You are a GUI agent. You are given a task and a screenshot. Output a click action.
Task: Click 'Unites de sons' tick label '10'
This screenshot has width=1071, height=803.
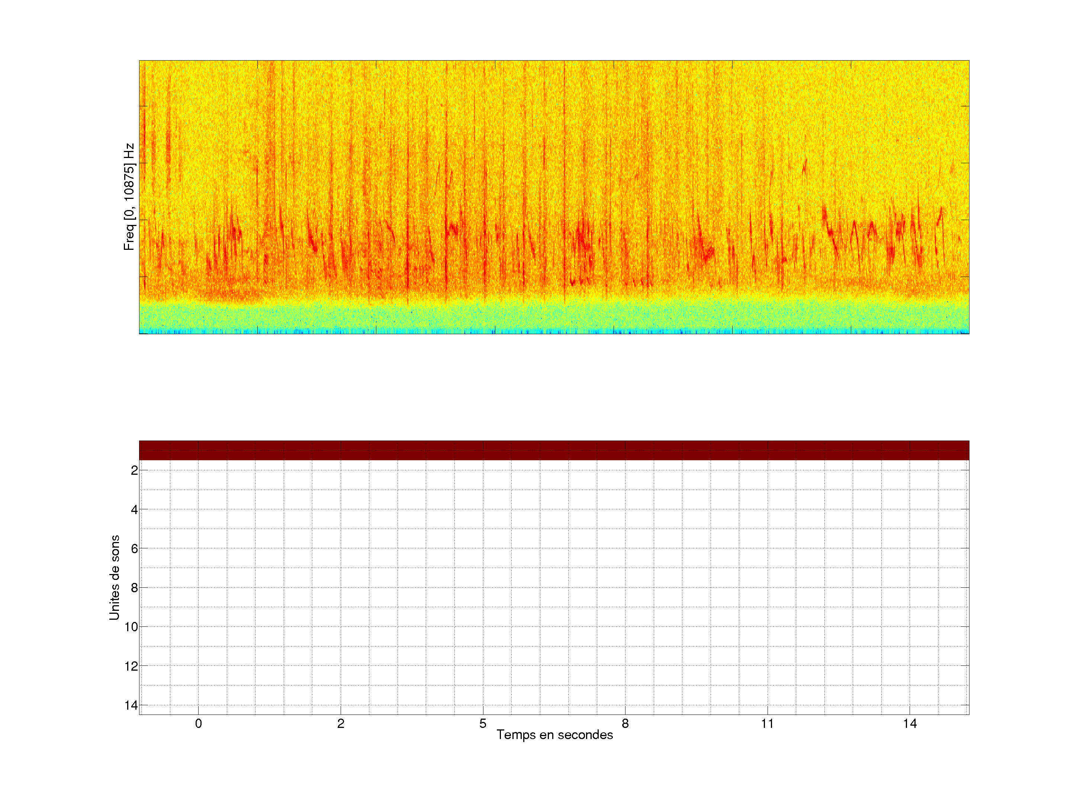point(131,627)
